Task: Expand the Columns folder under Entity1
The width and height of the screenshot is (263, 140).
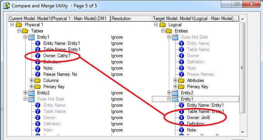Action: click(31, 80)
